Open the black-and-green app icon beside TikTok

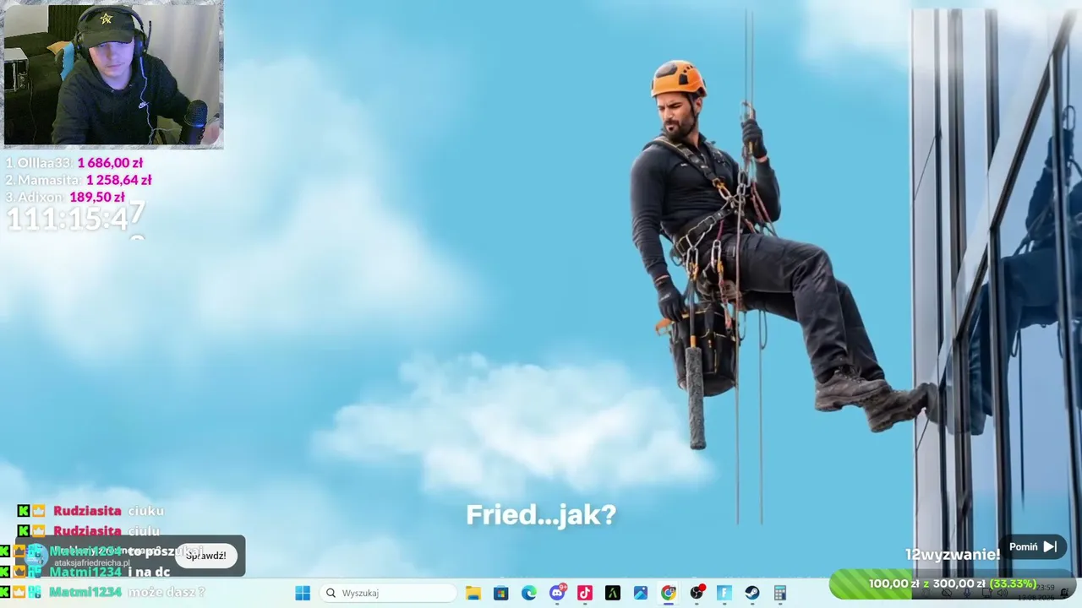click(x=613, y=593)
